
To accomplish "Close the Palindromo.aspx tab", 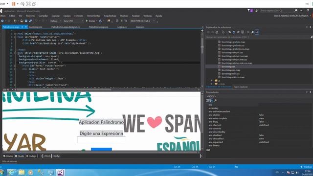I will point(26,27).
